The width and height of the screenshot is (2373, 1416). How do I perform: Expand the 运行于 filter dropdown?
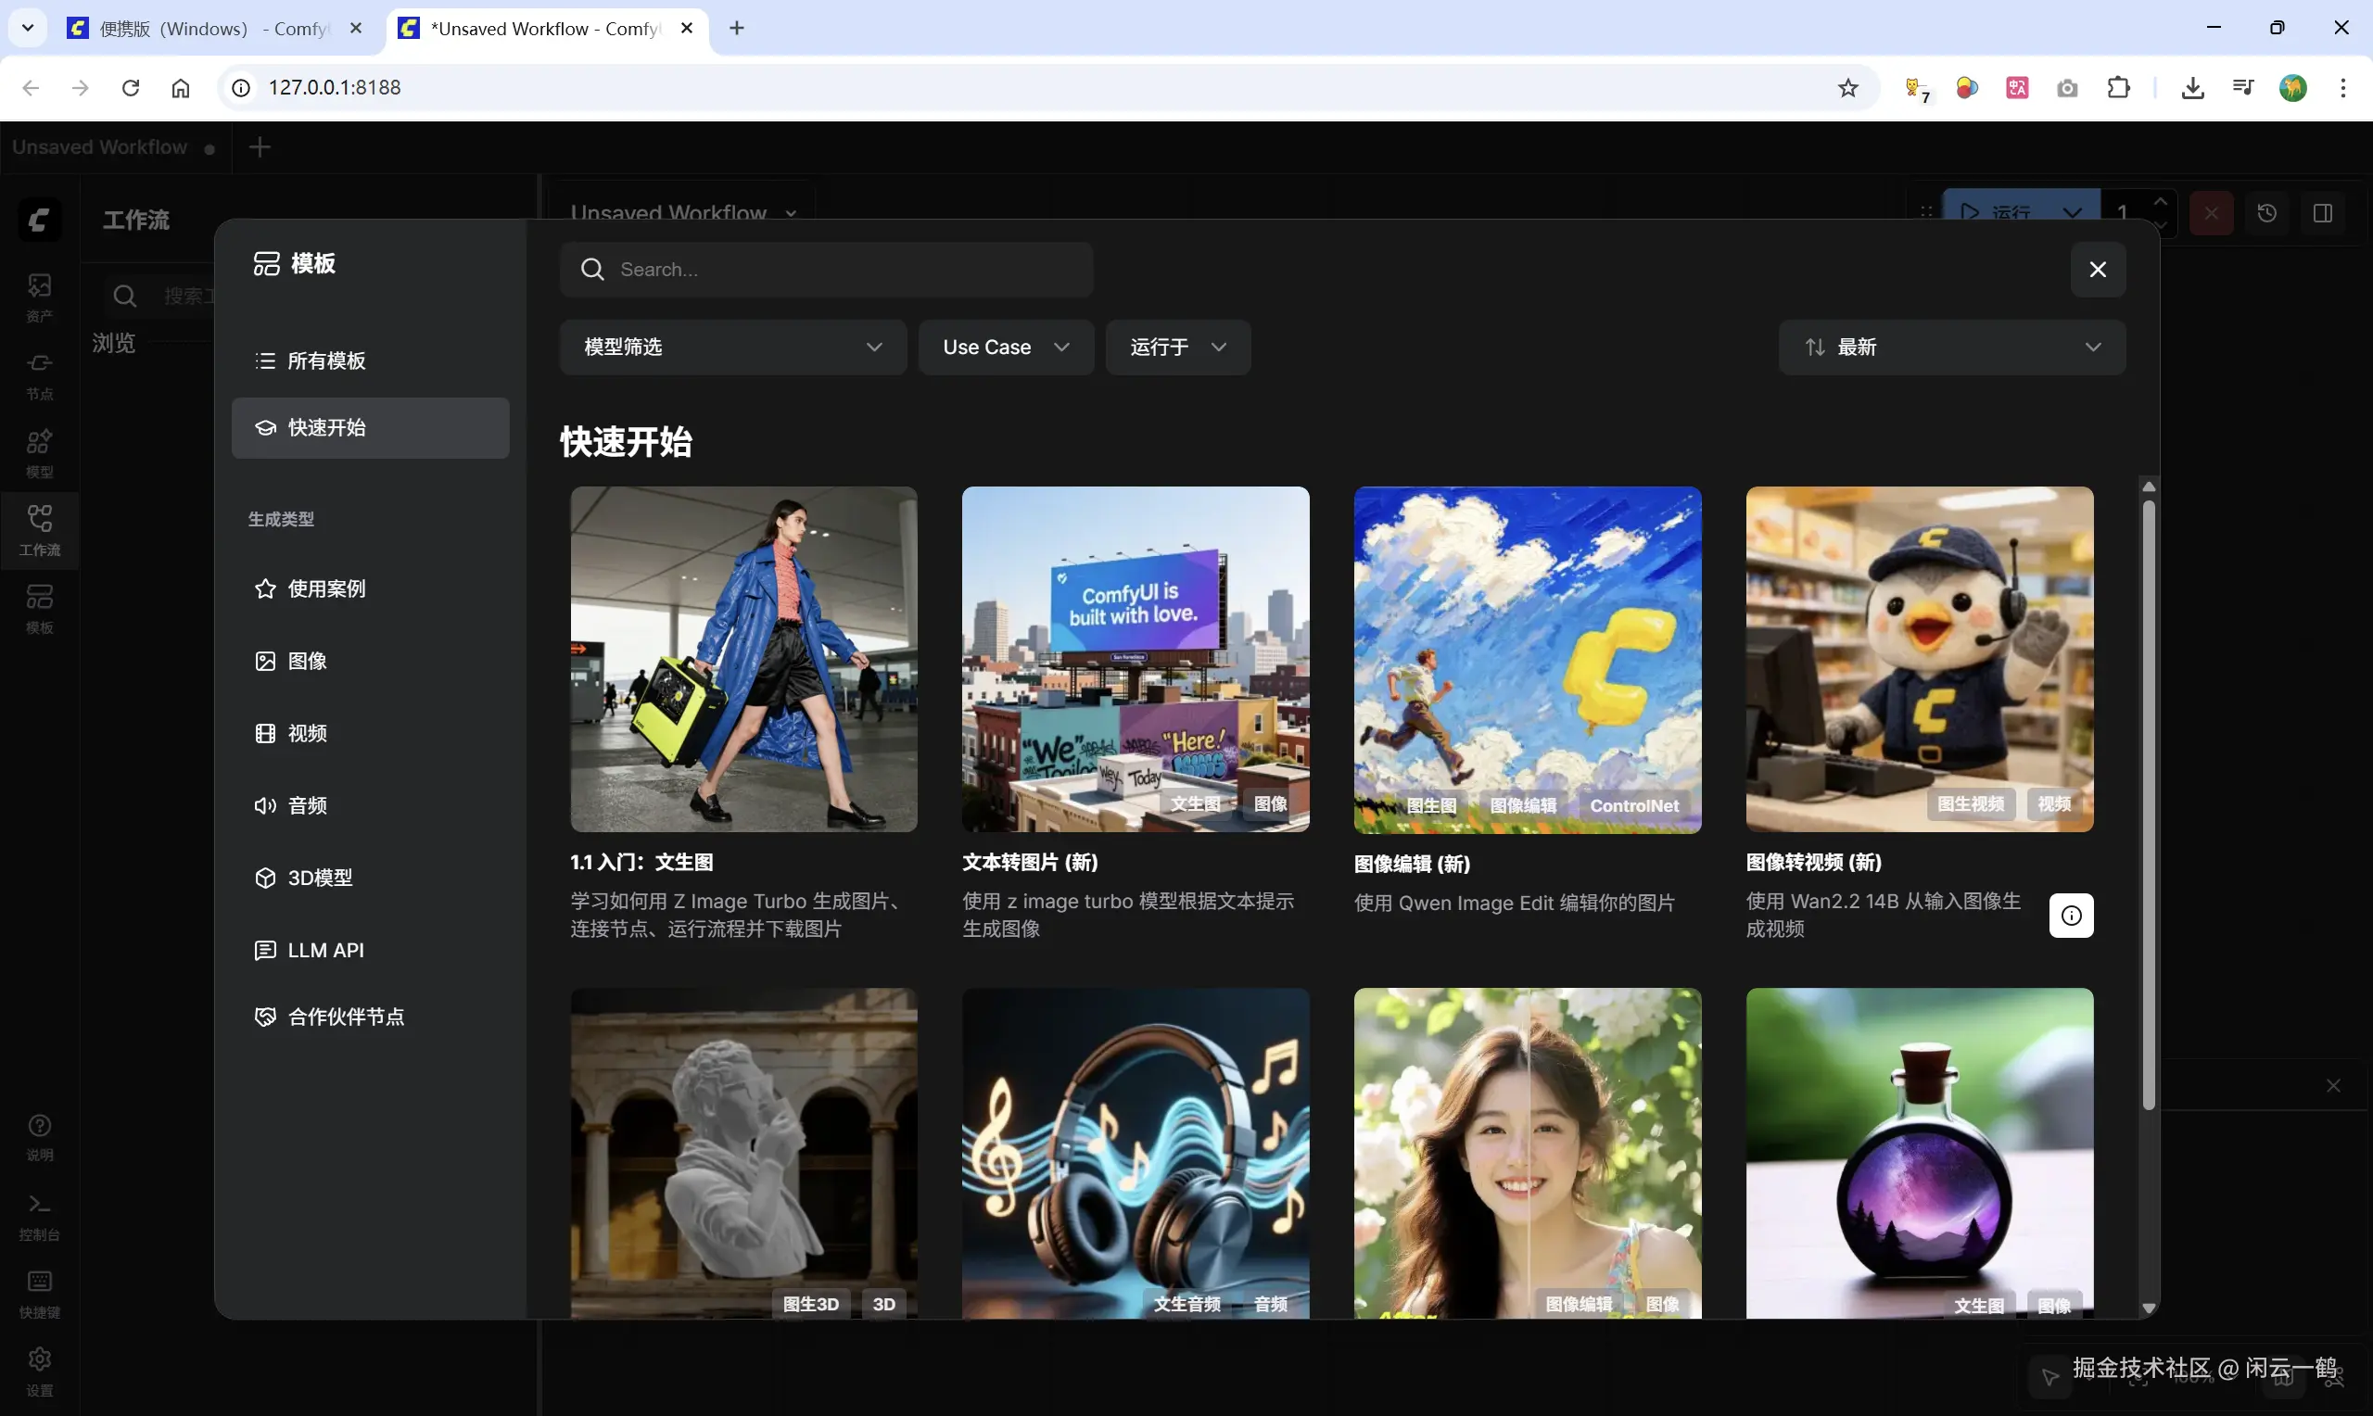(1176, 348)
